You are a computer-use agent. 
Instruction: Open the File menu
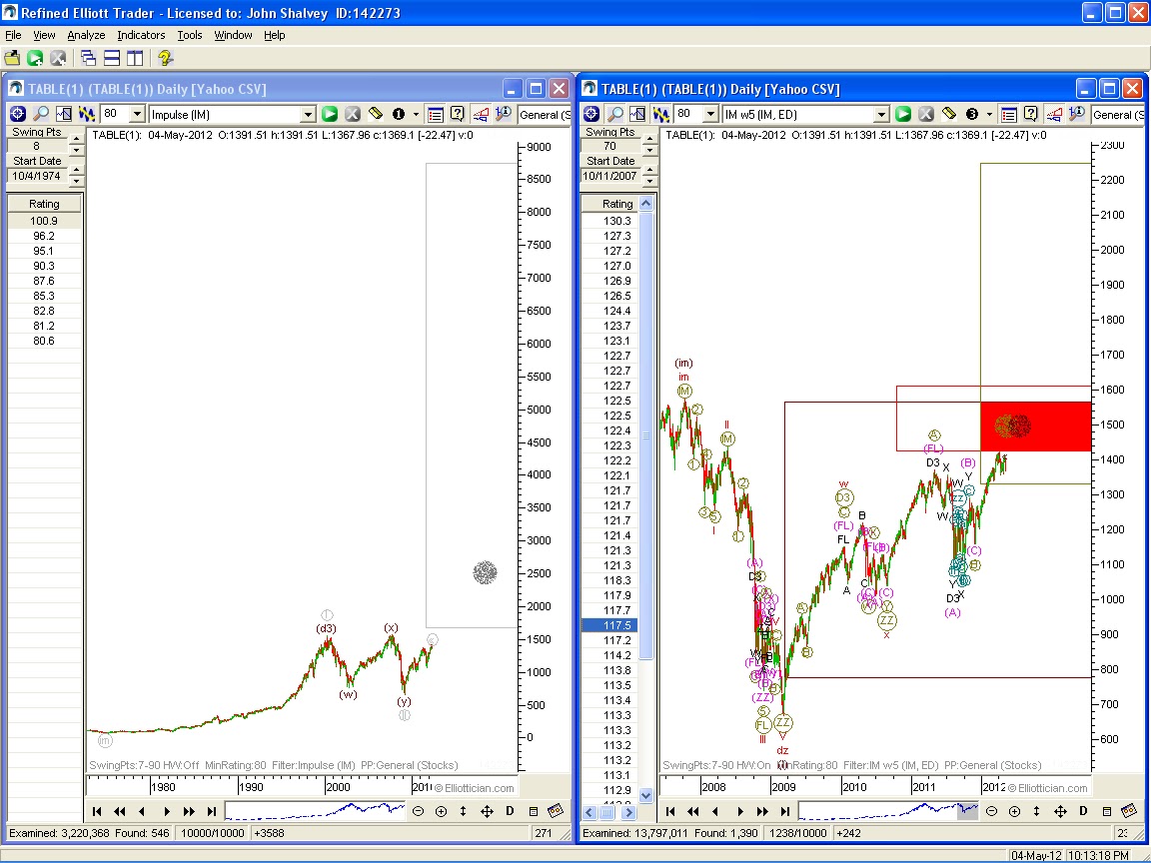point(13,35)
